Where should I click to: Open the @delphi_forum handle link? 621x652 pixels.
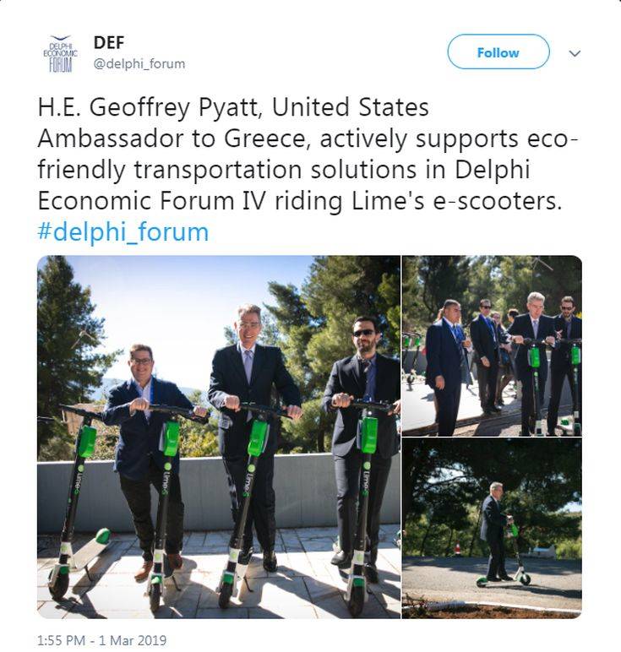point(139,64)
